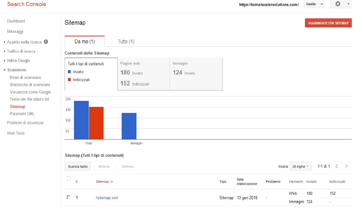Screen dimensions: 354x208
Task: Click the tomeiwatersolutions.com site URL
Action: click(269, 5)
